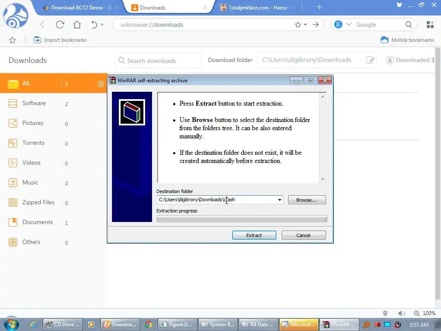
Task: Expand the search engine chooser chevron
Action: pyautogui.click(x=349, y=25)
